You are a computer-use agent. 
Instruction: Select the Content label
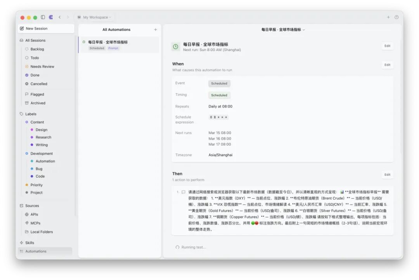[37, 122]
